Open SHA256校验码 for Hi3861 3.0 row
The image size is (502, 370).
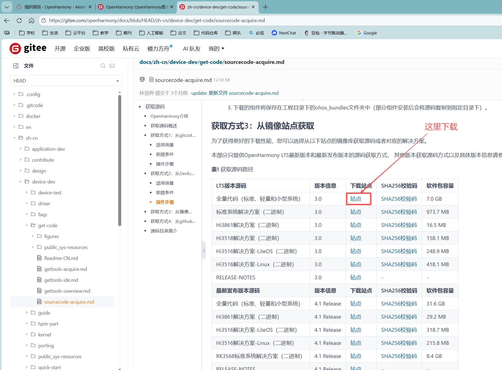click(x=399, y=225)
